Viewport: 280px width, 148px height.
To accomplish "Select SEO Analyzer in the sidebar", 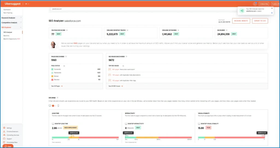I will coord(8,32).
